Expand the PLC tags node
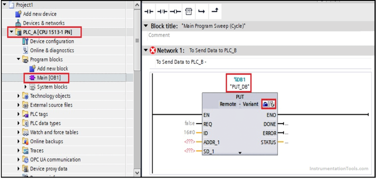Screen dimensions: 376x179 tap(19, 114)
